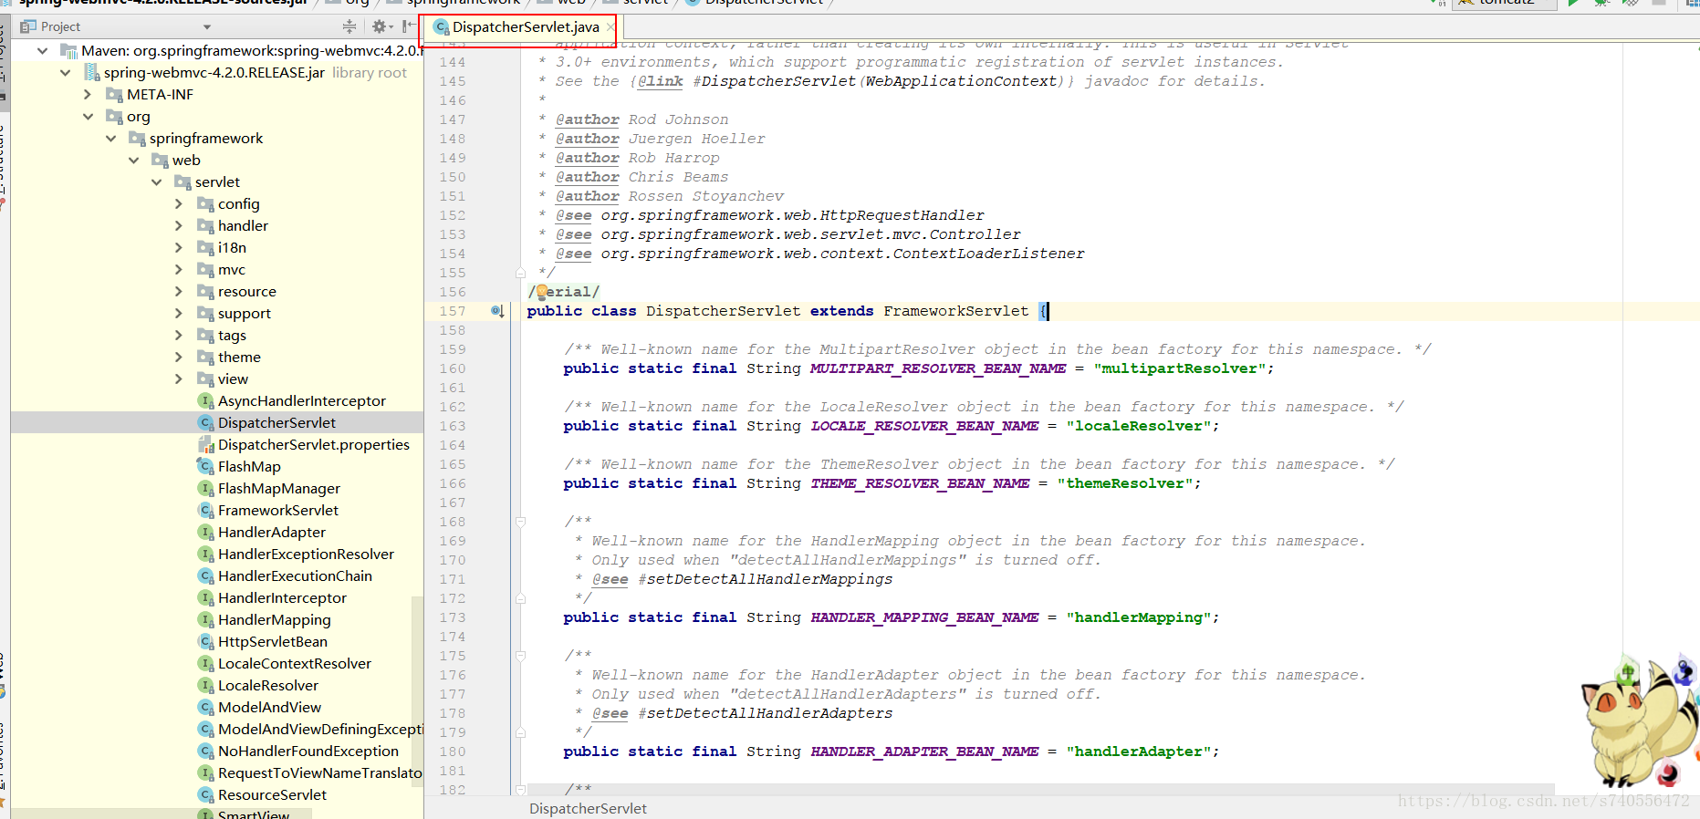Click the NoHandlerFoundException class icon
Screen dimensions: 1700x819
[x=206, y=752]
